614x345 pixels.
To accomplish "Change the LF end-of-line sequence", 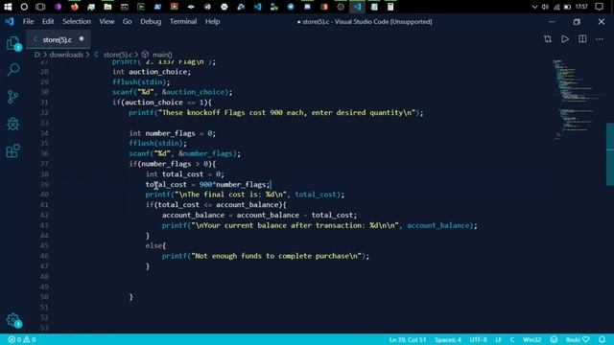I will (498, 339).
